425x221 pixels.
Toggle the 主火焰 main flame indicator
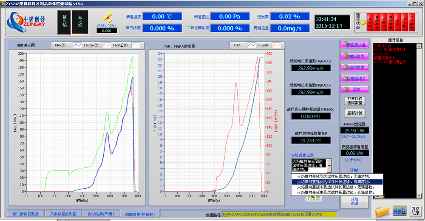(80, 22)
